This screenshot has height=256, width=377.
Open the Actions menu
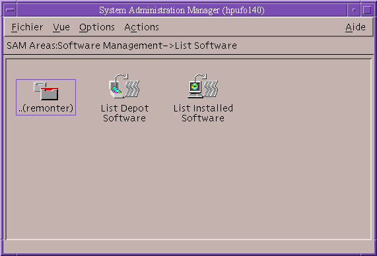click(x=141, y=27)
